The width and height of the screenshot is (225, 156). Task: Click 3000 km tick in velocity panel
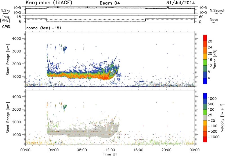coord(16,109)
